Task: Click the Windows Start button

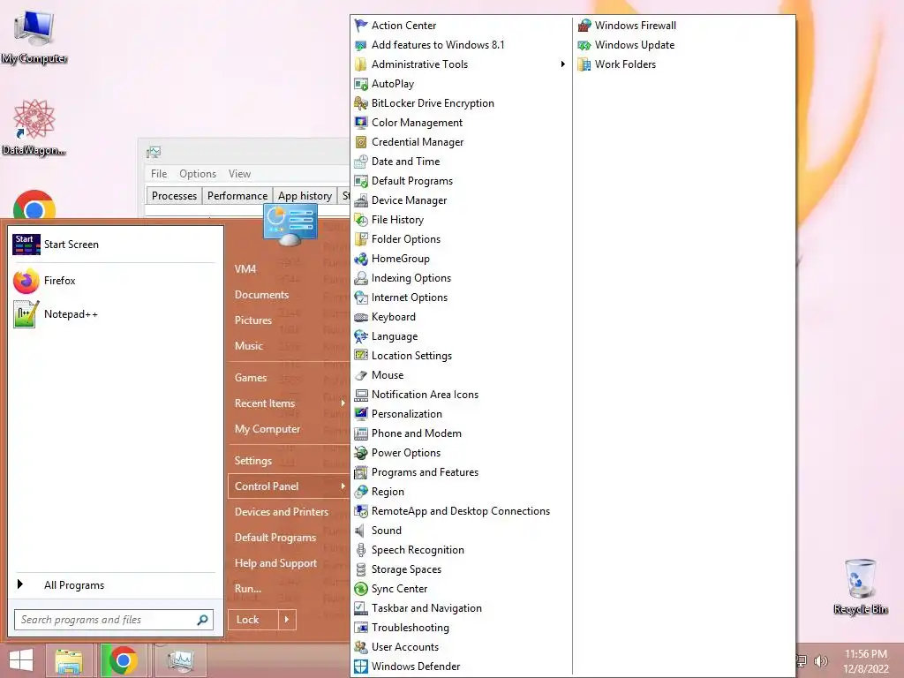Action: (21, 660)
